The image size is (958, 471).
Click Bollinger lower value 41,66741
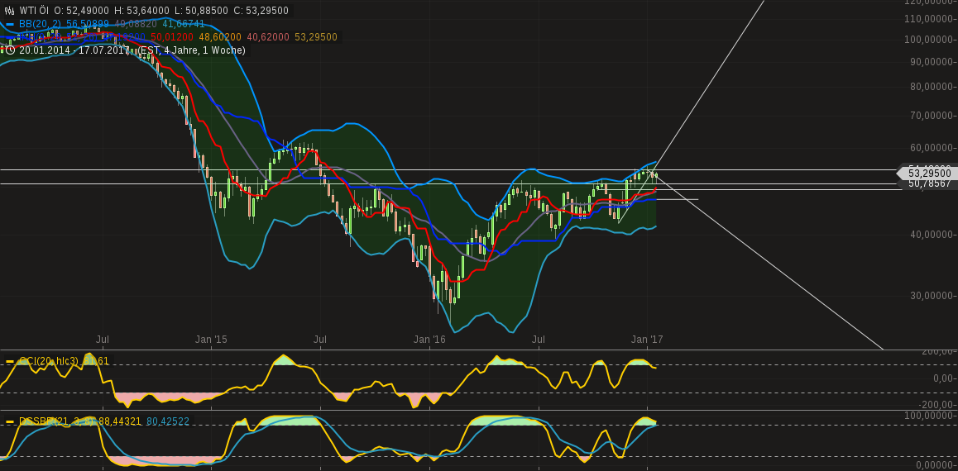click(x=184, y=24)
